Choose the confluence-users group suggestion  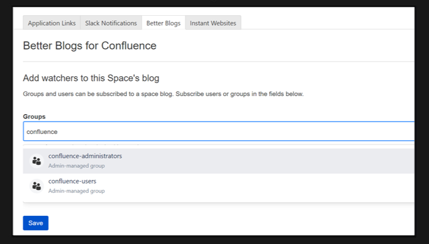point(72,181)
